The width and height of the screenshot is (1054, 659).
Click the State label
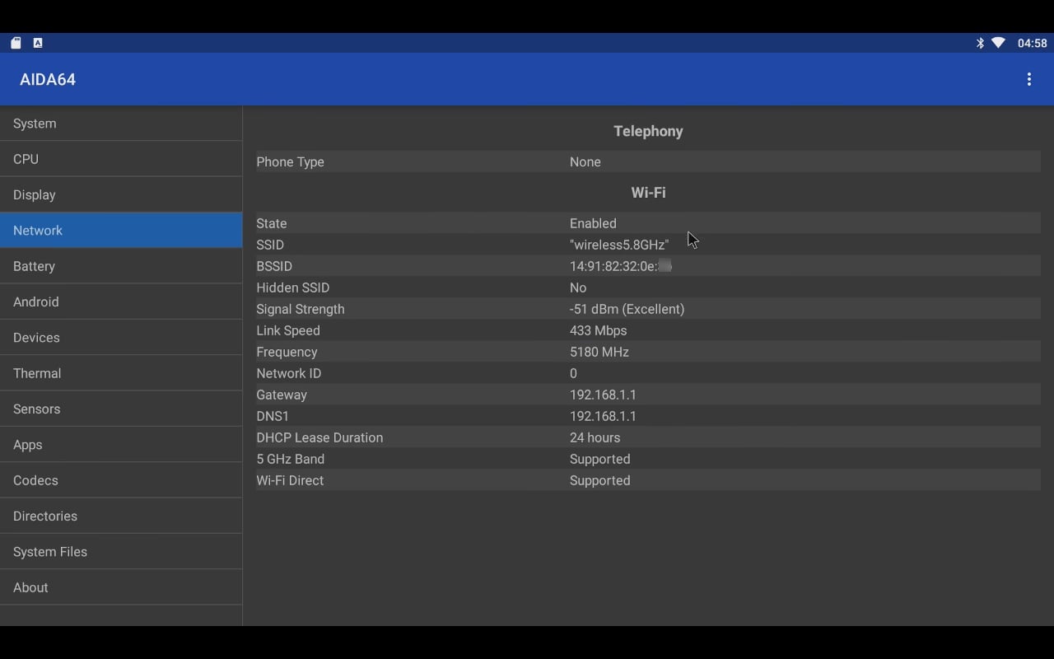pos(271,223)
